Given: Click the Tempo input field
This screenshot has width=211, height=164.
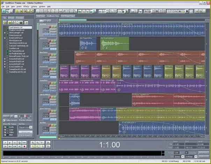Looking at the screenshot, I should [176, 153].
